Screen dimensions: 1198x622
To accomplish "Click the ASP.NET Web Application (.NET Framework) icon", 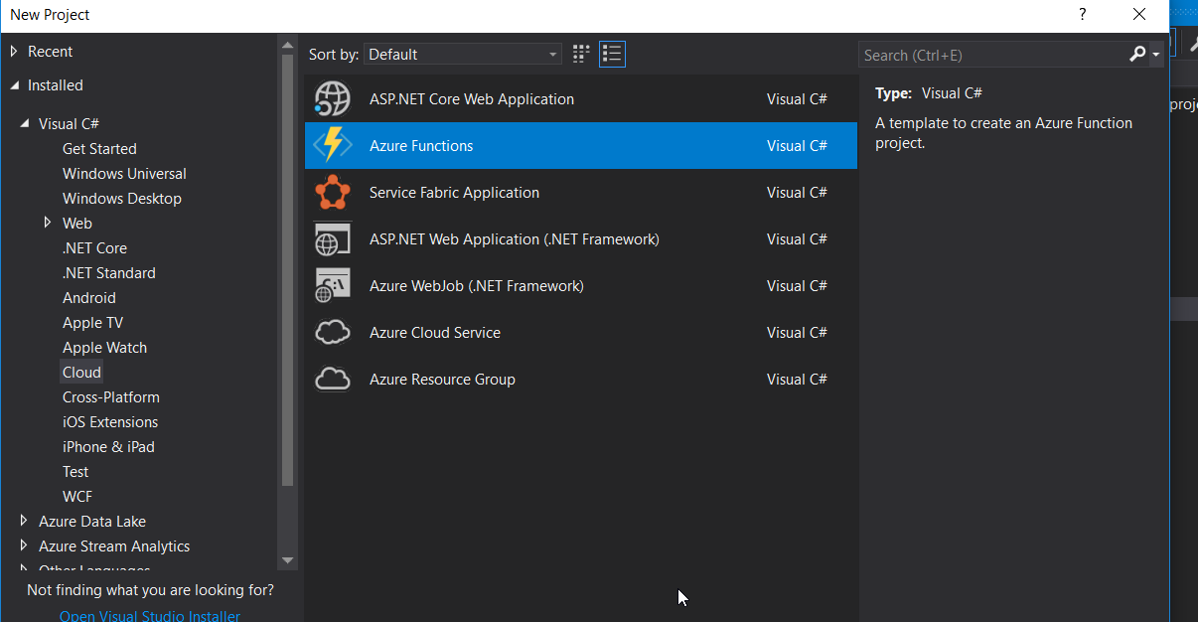I will point(333,239).
